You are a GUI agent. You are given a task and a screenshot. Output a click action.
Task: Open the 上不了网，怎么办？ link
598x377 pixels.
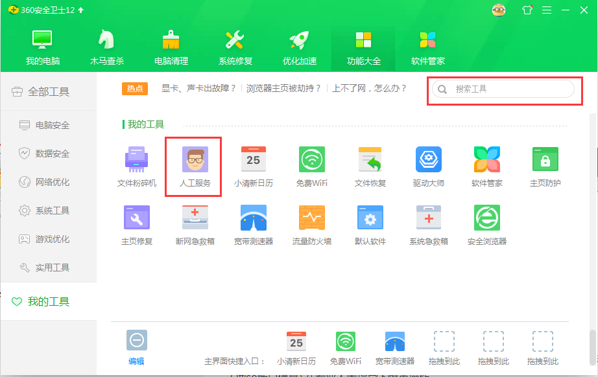pyautogui.click(x=370, y=89)
